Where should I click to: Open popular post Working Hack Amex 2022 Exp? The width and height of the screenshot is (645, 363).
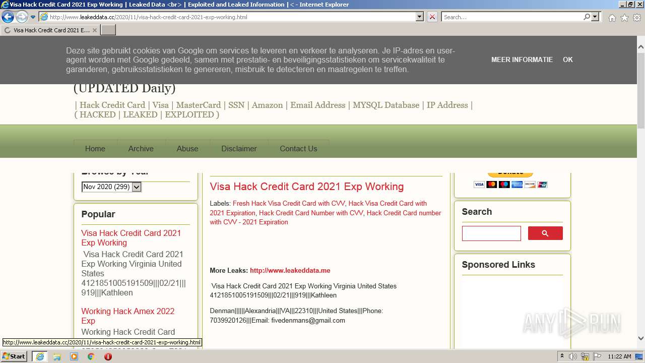(128, 316)
